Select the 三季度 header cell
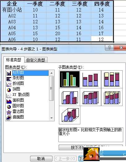The image size is (126, 162). (x=80, y=4)
